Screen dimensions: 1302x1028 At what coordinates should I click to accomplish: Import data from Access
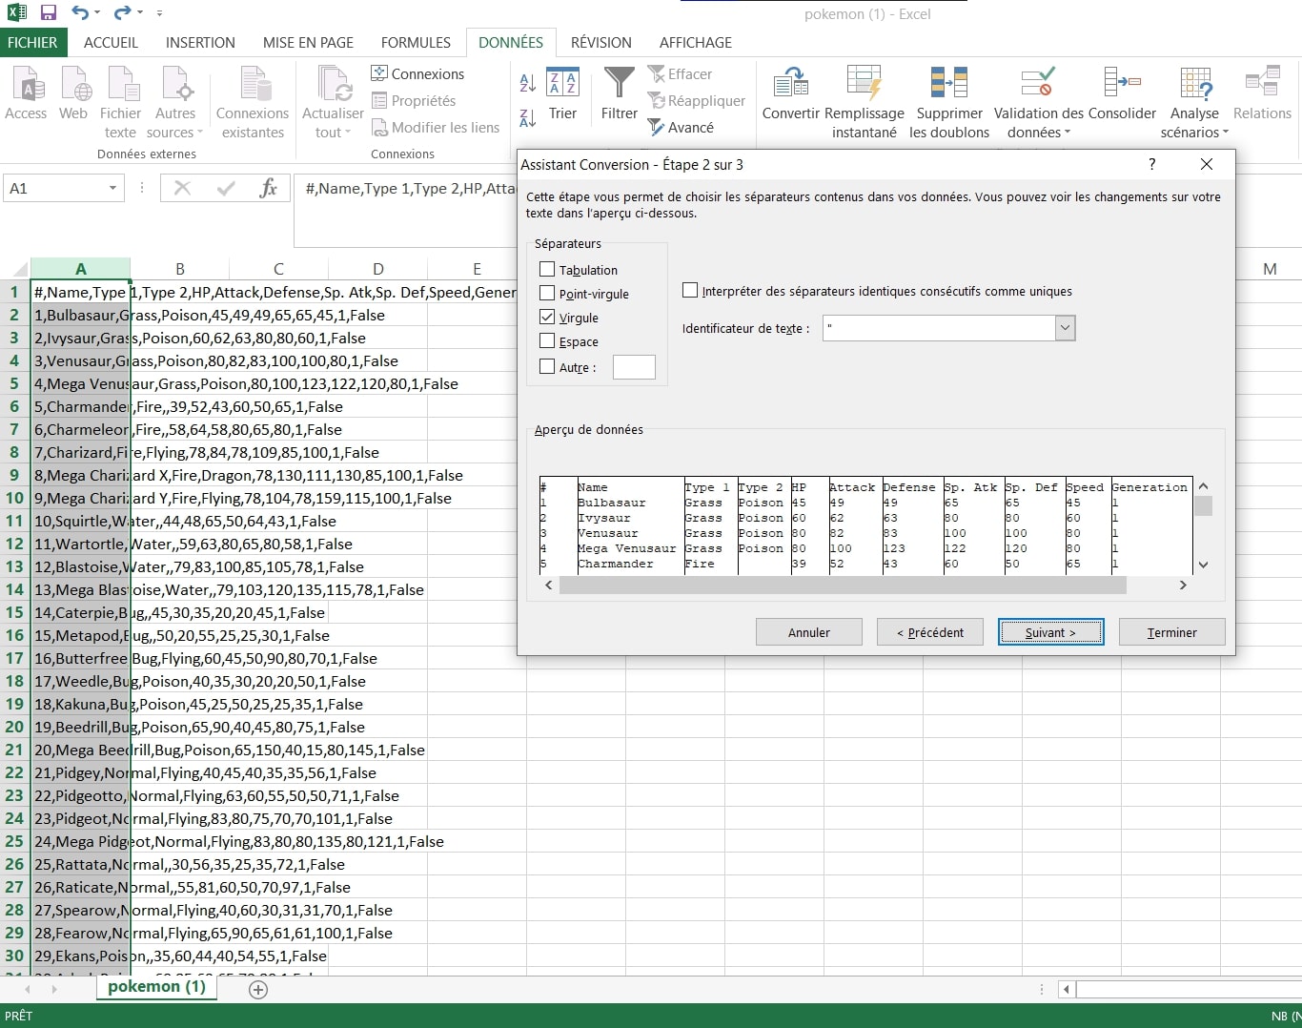point(26,93)
